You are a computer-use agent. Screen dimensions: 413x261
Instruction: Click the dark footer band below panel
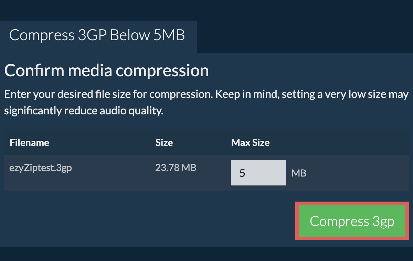click(x=206, y=253)
